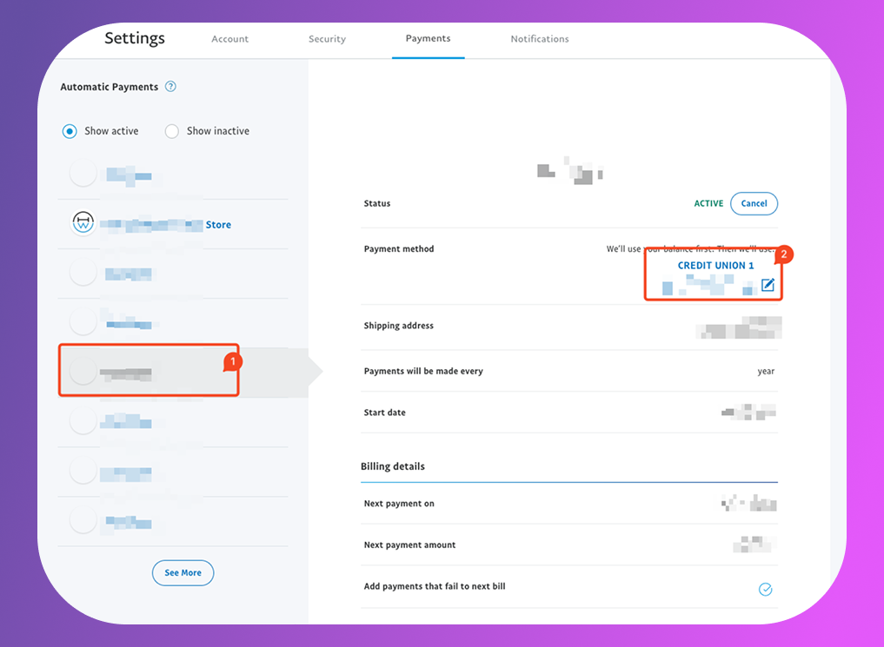
Task: Click the edit pencil icon for payment method
Action: tap(768, 285)
